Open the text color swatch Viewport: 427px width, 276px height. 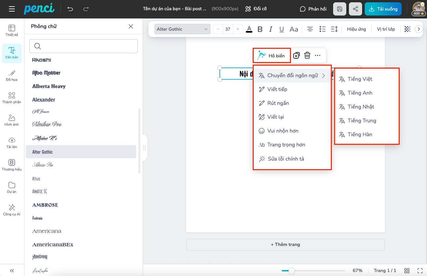click(x=249, y=29)
